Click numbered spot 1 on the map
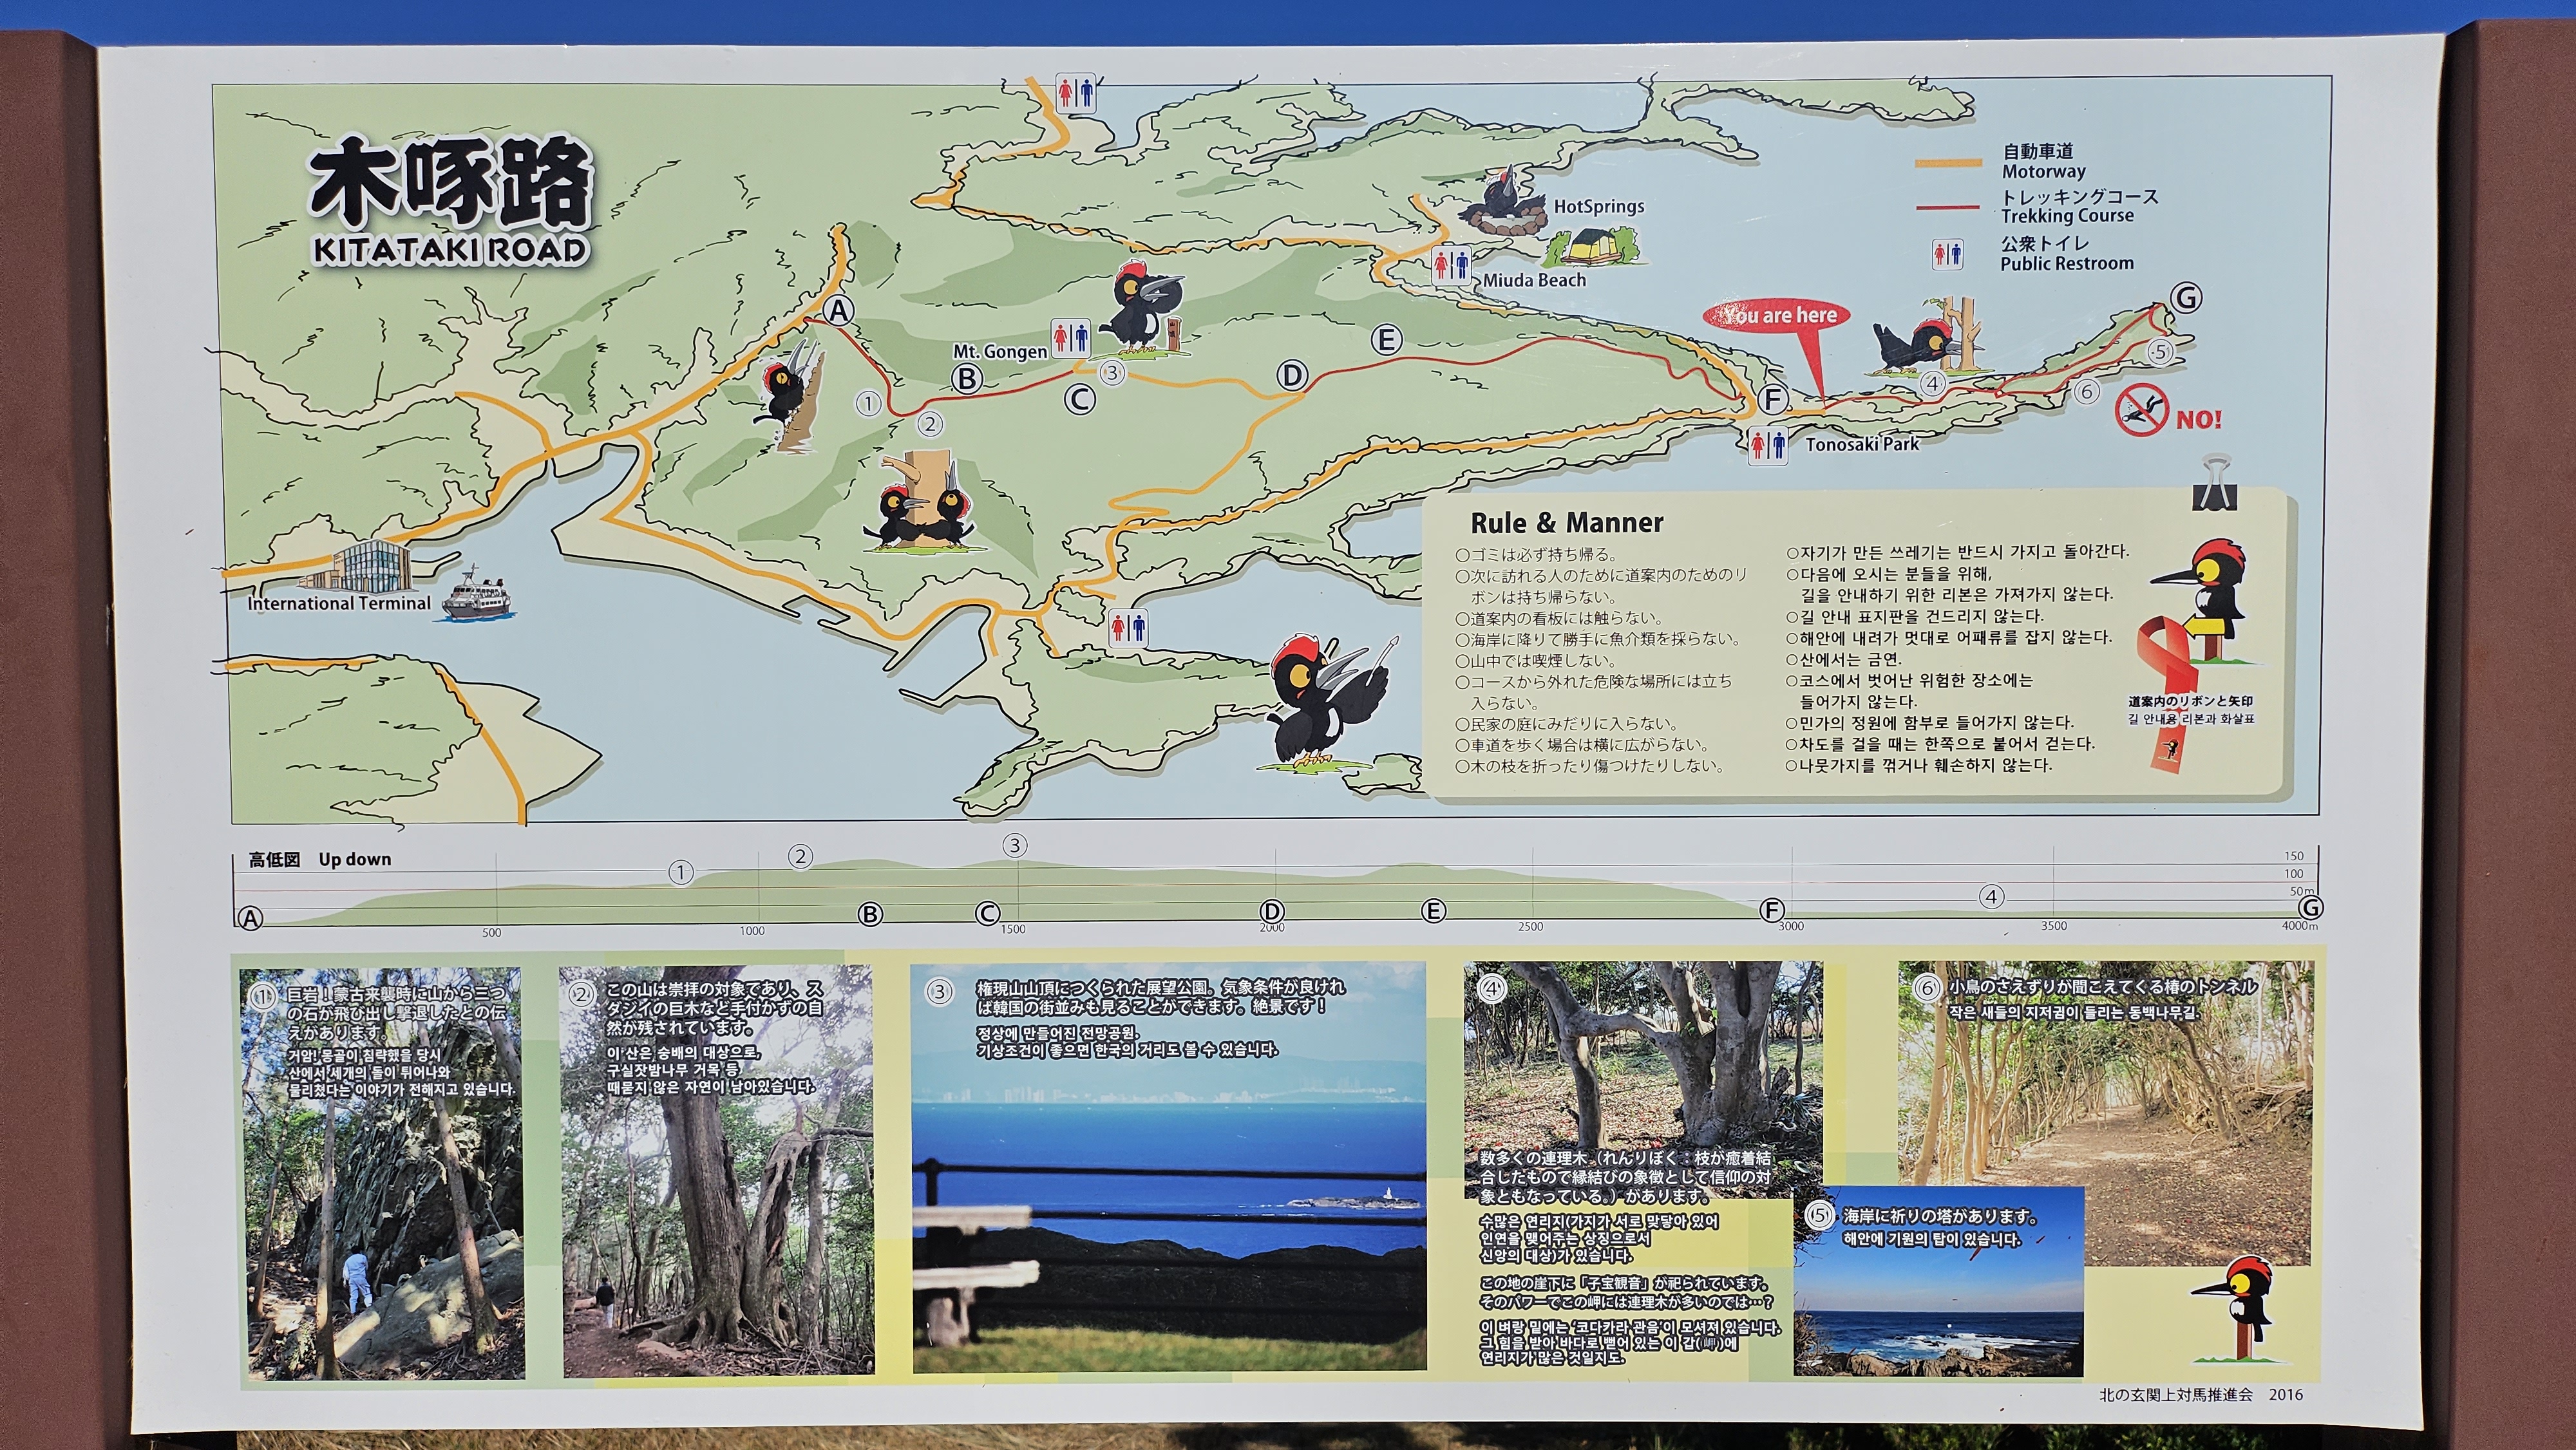Image resolution: width=2576 pixels, height=1450 pixels. click(868, 404)
